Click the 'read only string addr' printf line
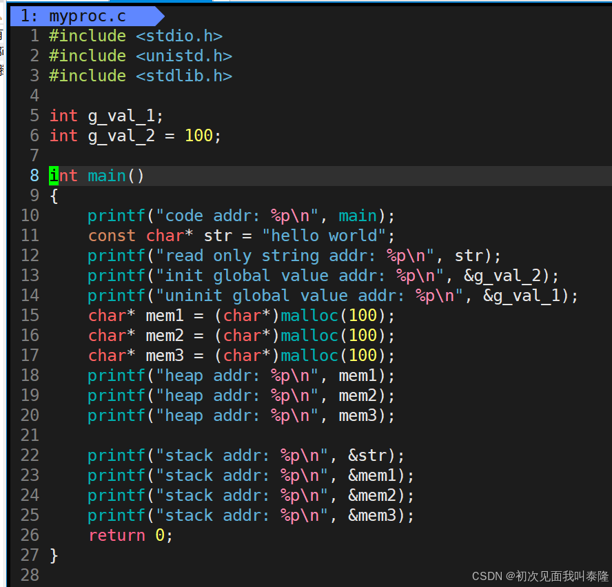The image size is (612, 587). [x=294, y=256]
